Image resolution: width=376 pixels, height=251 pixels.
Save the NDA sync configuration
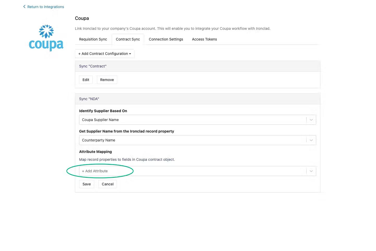[87, 184]
